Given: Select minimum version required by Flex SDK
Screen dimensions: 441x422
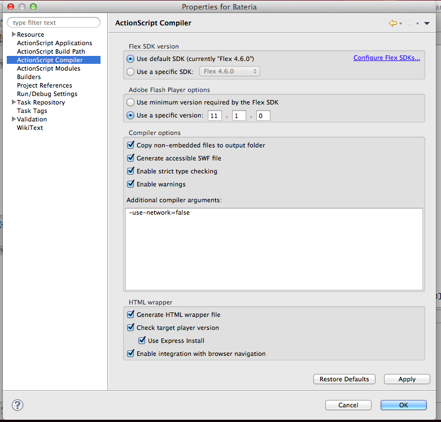Looking at the screenshot, I should pyautogui.click(x=131, y=102).
